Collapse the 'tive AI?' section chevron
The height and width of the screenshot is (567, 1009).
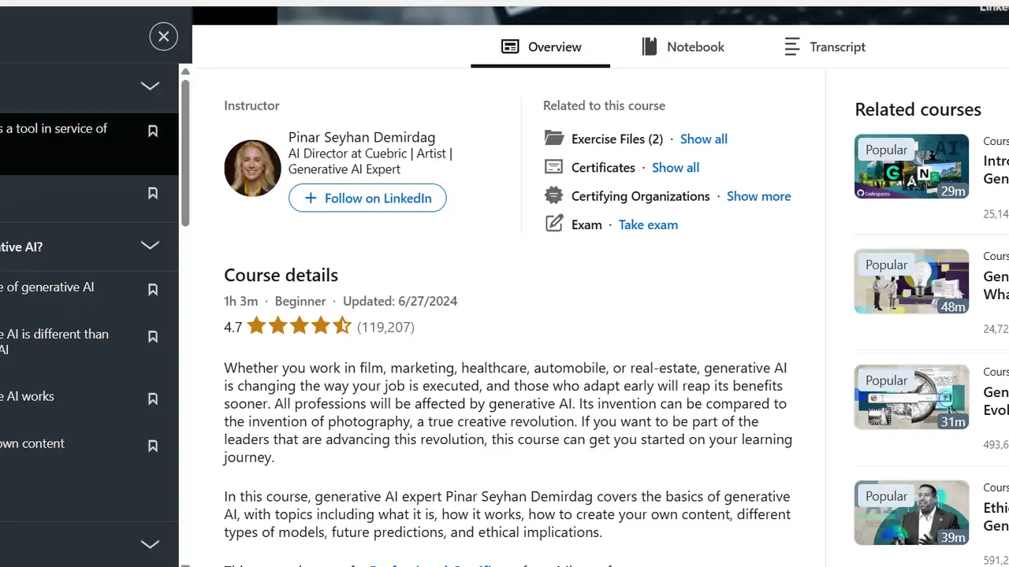(x=150, y=246)
